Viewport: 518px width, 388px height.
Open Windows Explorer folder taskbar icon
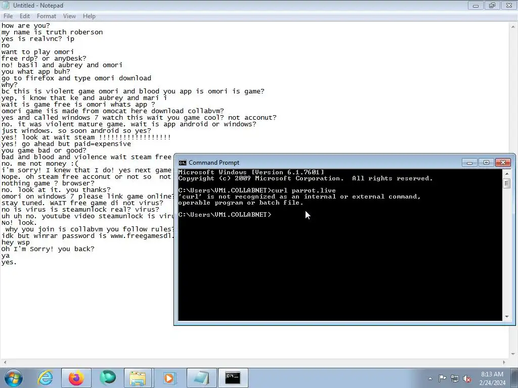[x=138, y=378]
